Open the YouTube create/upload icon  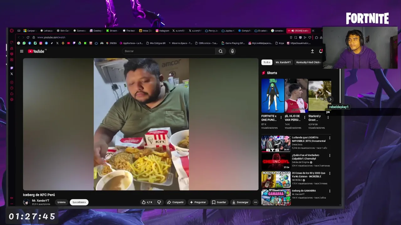(x=312, y=51)
